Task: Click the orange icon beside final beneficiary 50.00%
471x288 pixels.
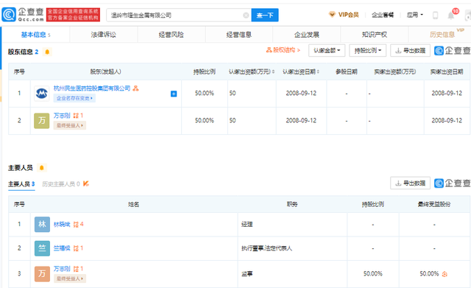Action: [x=445, y=274]
